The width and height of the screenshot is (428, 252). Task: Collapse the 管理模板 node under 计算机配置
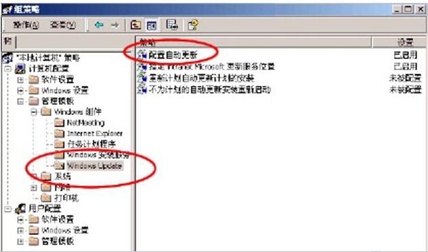21,101
